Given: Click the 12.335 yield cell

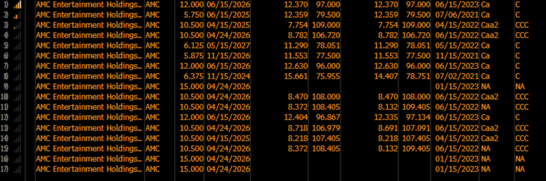Looking at the screenshot, I should pos(386,118).
